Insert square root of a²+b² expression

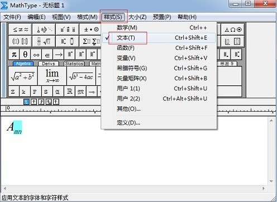[x=23, y=76]
